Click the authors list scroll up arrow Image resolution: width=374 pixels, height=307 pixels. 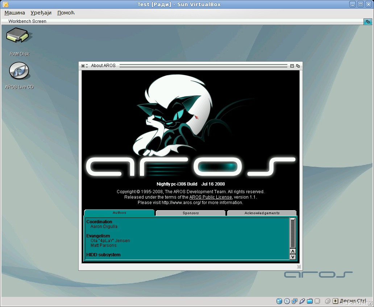click(293, 251)
